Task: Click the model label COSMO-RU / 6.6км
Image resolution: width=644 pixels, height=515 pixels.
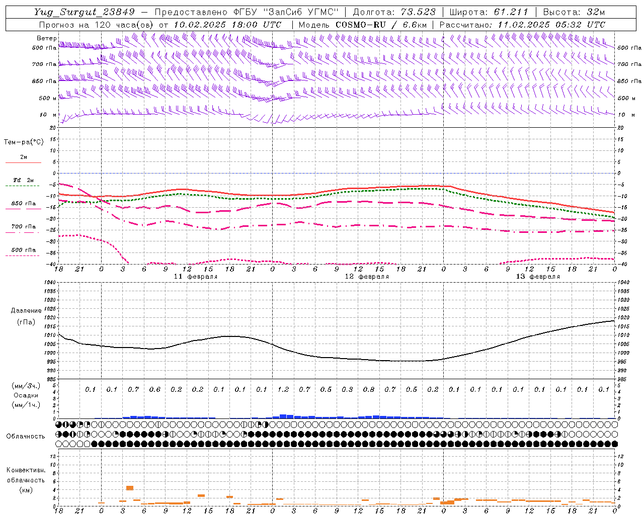Action: [381, 25]
